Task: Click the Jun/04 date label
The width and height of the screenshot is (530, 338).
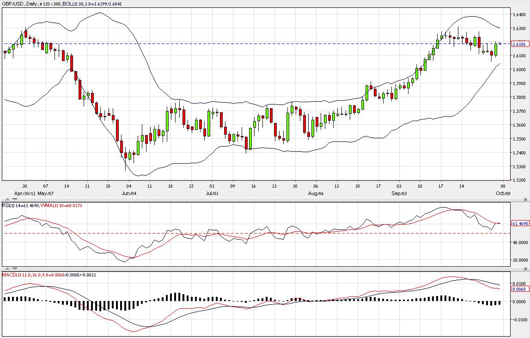Action: (129, 194)
